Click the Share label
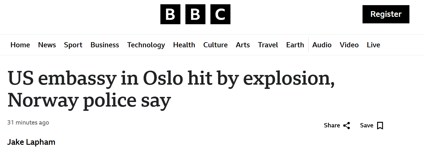The width and height of the screenshot is (424, 157). pos(332,126)
